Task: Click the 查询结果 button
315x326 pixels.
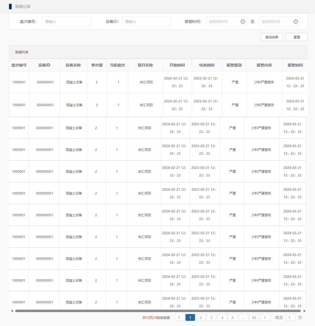Action: point(272,37)
